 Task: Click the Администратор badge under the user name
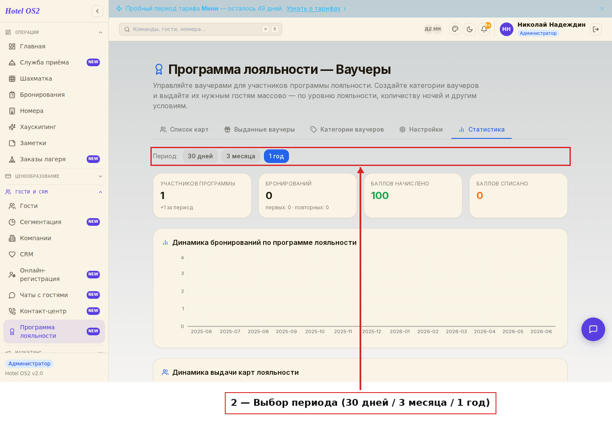click(x=538, y=33)
